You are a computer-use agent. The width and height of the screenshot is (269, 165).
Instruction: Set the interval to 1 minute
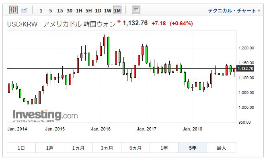point(41,10)
